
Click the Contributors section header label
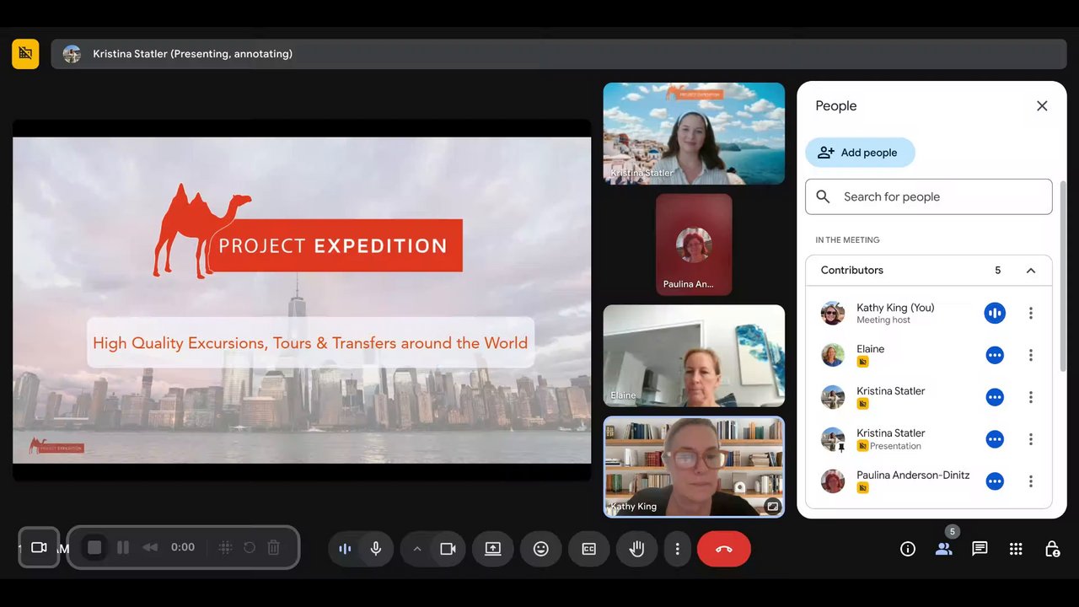click(x=852, y=271)
